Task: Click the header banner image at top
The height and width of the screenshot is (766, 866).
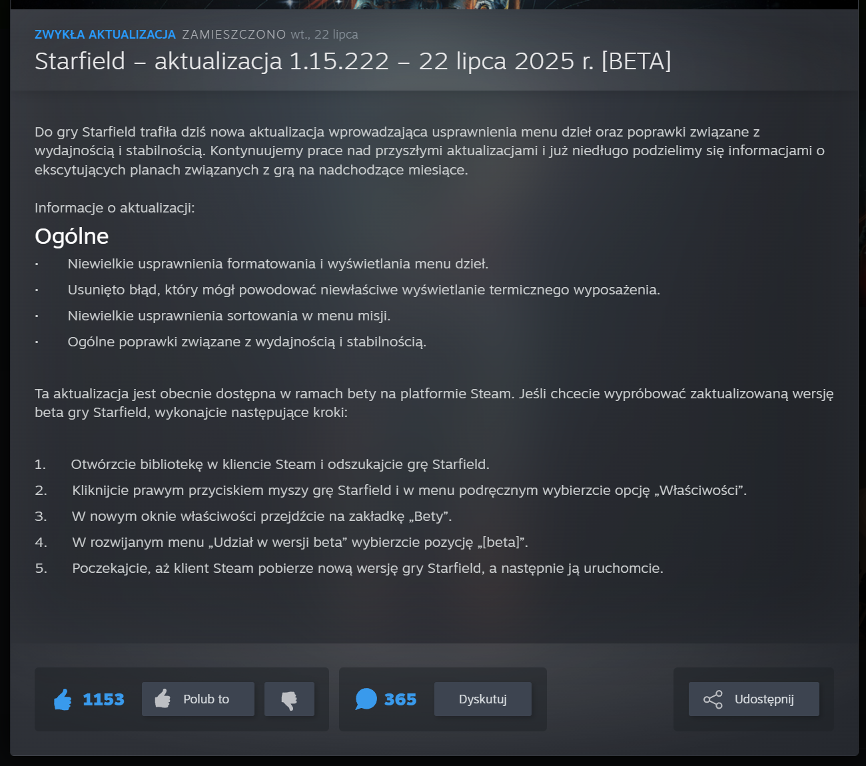Action: (433, 5)
